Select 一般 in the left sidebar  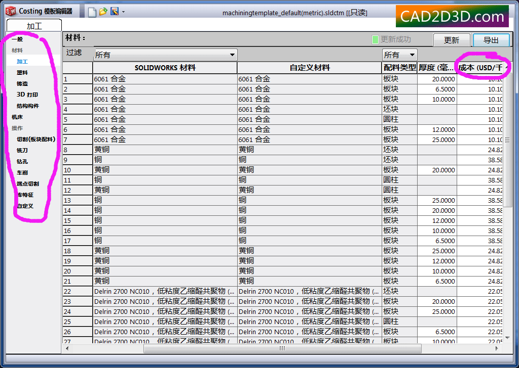(x=17, y=39)
